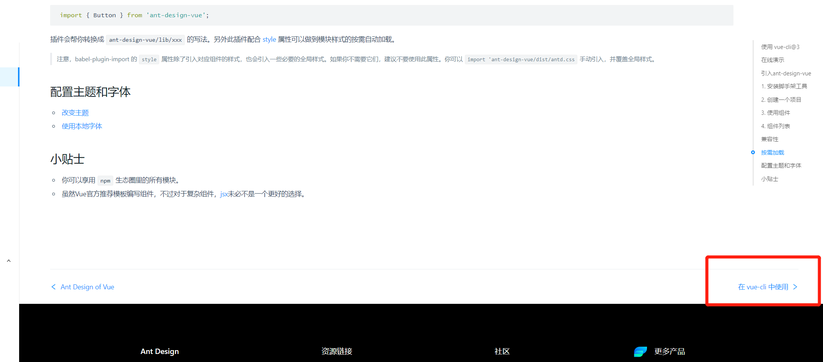Jump to 兼容性 anchor
The height and width of the screenshot is (362, 823).
(770, 139)
